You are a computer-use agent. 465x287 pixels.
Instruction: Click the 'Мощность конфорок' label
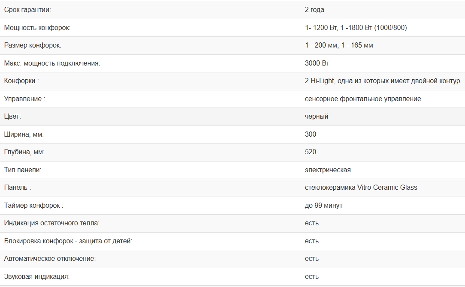pyautogui.click(x=37, y=28)
